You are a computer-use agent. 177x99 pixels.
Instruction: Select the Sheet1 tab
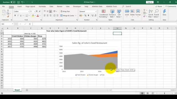17,90
